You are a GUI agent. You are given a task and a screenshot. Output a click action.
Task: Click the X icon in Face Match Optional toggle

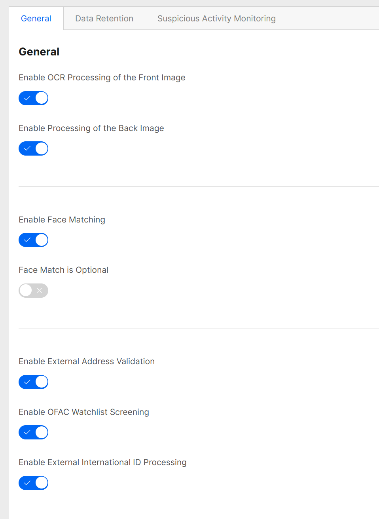(40, 291)
